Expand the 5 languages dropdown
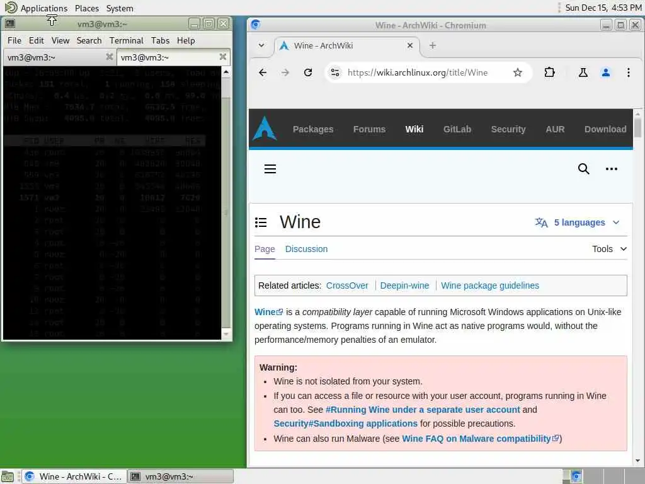 577,222
